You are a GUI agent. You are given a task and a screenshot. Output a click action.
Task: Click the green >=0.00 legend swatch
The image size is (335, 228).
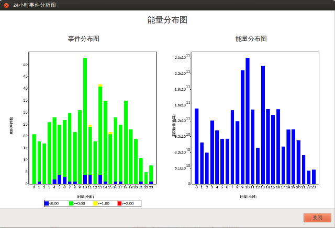(x=71, y=203)
